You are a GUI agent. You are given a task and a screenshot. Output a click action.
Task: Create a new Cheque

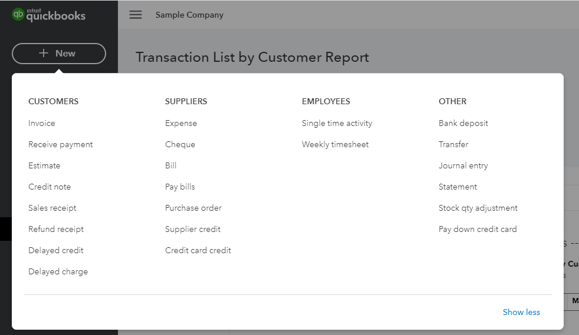[x=180, y=144]
